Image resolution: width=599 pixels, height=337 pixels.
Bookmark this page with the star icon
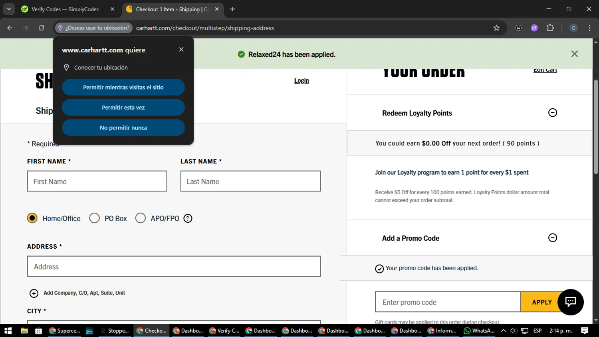[x=496, y=28]
